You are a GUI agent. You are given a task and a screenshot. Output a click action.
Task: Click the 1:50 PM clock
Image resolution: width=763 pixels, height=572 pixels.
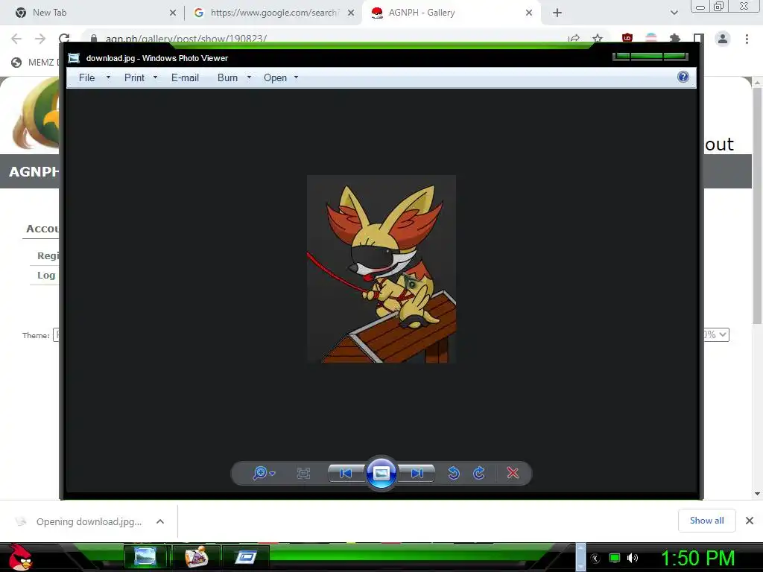pos(697,558)
